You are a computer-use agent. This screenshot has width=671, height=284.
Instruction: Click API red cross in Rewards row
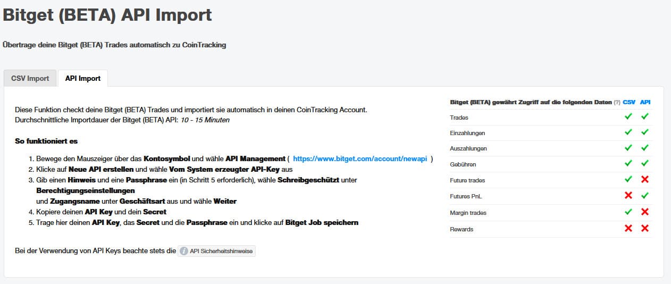pos(645,228)
